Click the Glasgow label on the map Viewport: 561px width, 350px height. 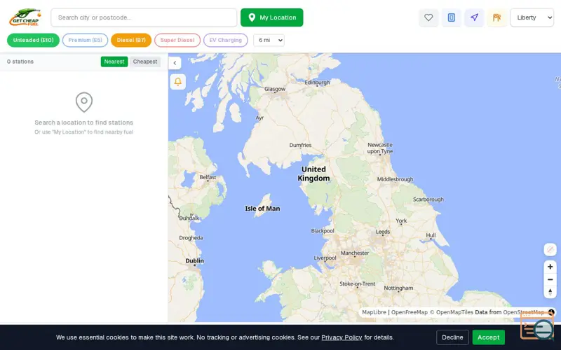(275, 89)
